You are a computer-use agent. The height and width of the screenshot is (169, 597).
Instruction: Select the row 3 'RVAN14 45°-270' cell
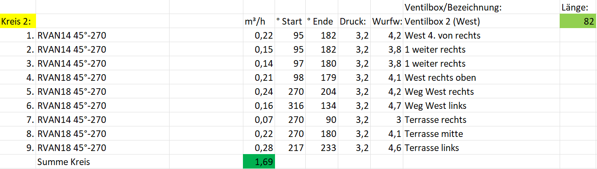point(102,63)
